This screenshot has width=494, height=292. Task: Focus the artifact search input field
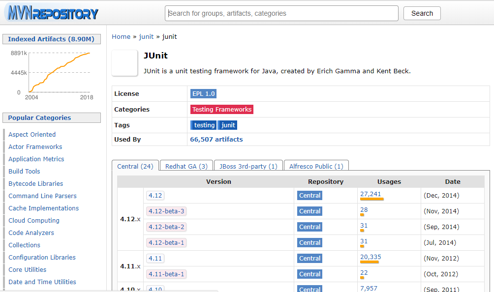click(281, 13)
